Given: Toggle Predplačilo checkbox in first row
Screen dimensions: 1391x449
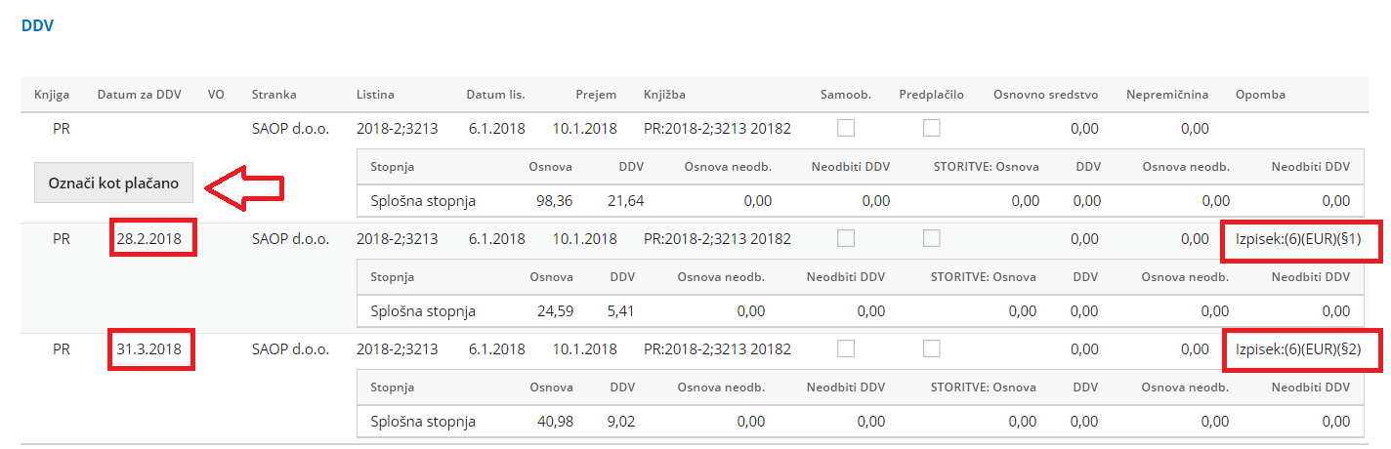Looking at the screenshot, I should point(932,128).
